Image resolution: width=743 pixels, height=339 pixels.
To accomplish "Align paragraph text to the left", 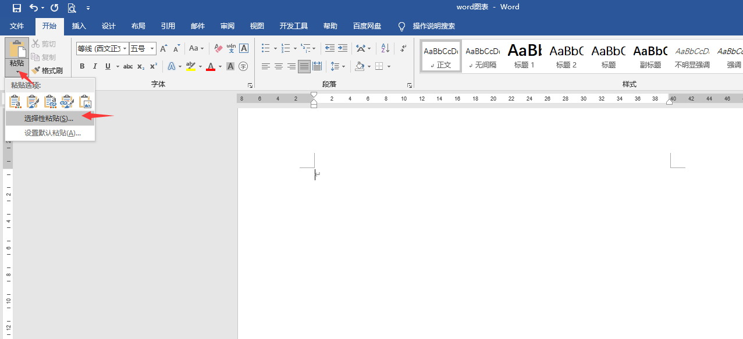I will click(x=266, y=66).
